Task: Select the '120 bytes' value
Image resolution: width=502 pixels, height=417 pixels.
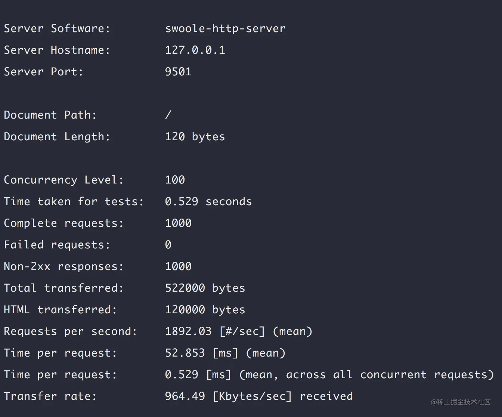Action: pyautogui.click(x=195, y=137)
